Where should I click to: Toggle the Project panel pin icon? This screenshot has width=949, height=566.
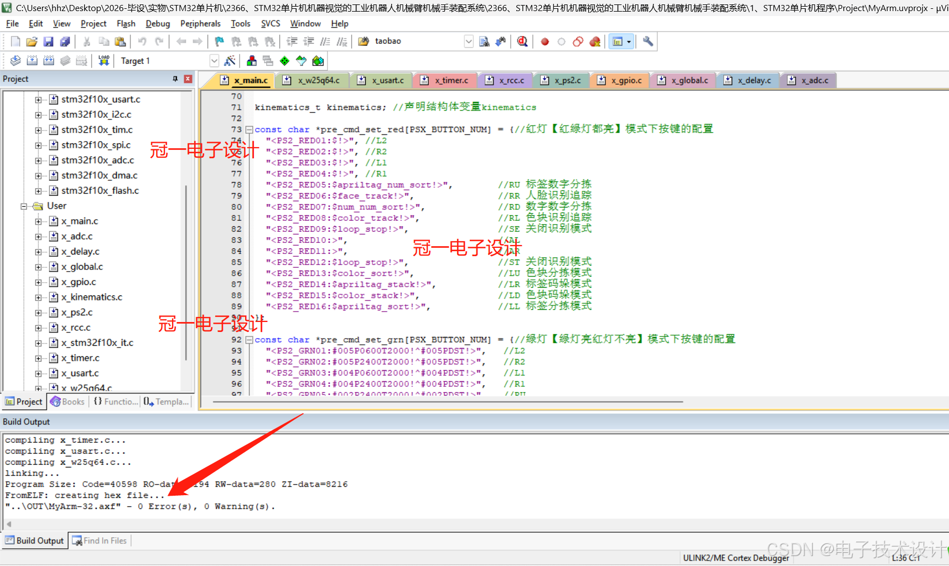175,79
